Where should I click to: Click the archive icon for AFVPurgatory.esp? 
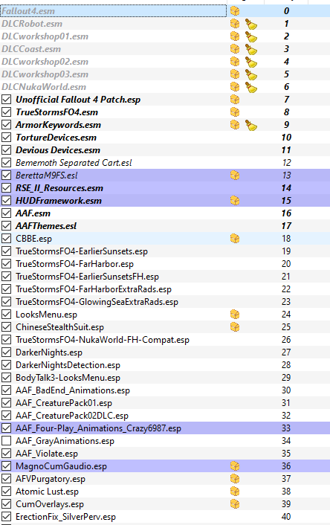tap(235, 479)
